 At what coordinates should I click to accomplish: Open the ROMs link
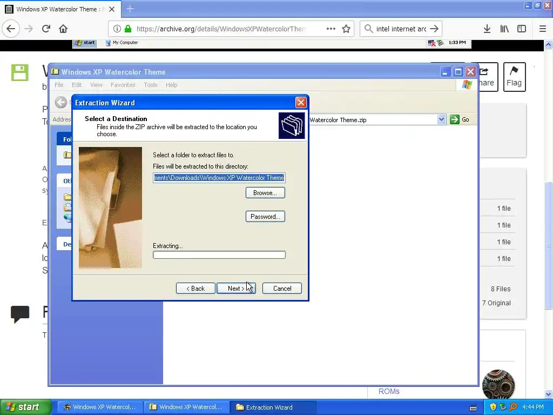click(389, 391)
